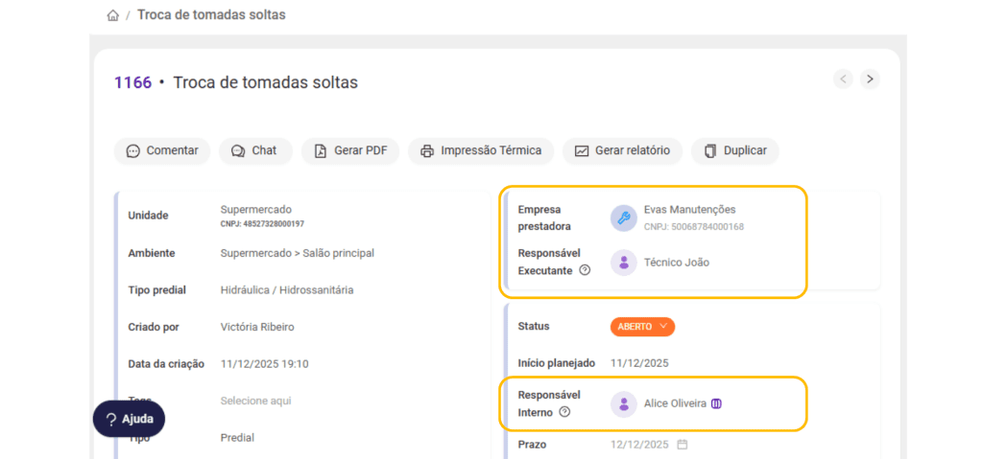
Task: Click Impressão Térmica button
Action: (481, 150)
